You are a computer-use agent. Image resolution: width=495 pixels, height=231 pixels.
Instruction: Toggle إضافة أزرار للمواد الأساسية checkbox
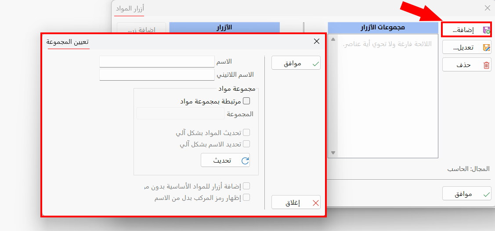coord(246,186)
